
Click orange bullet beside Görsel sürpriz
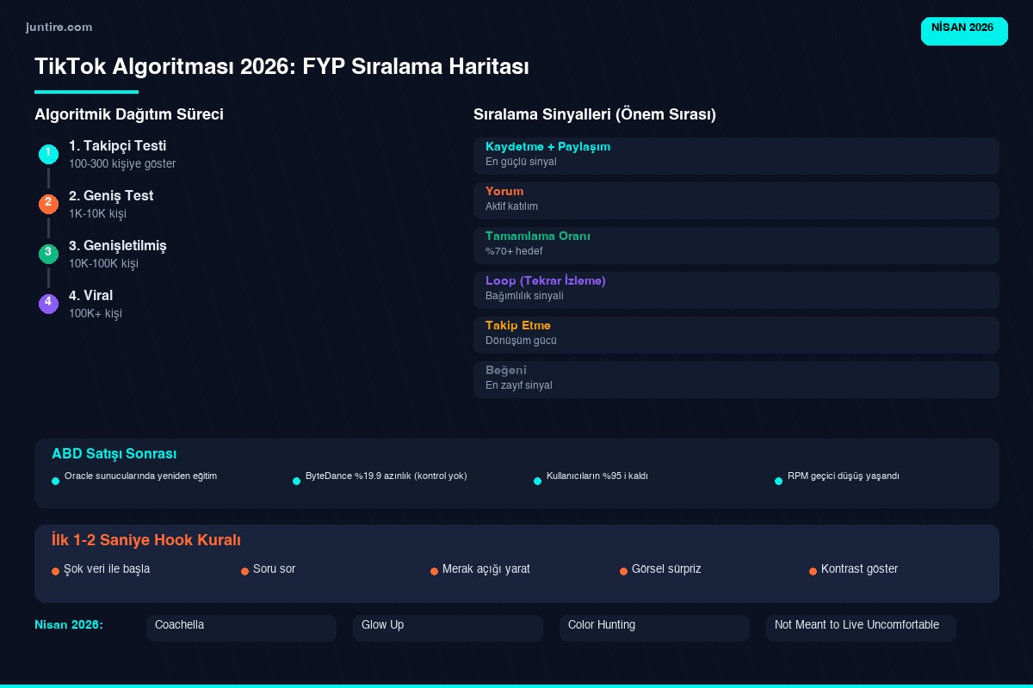click(623, 571)
